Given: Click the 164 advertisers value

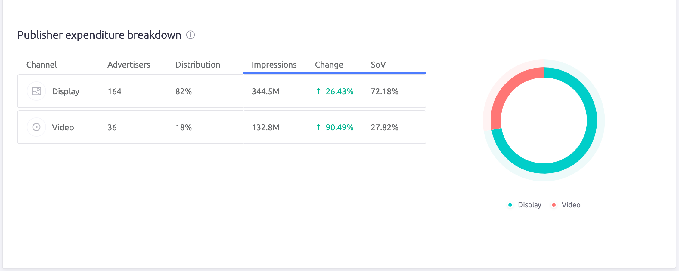Looking at the screenshot, I should pyautogui.click(x=114, y=91).
